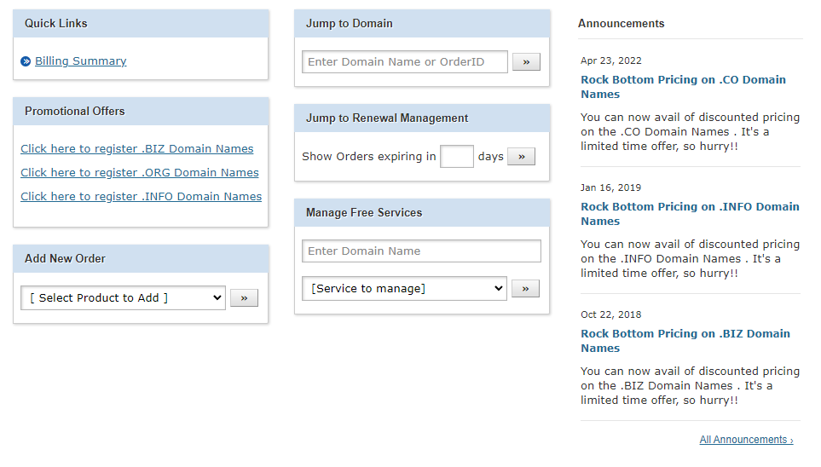Open the .BIZ Domain pricing announcement
821x467 pixels.
coord(685,341)
